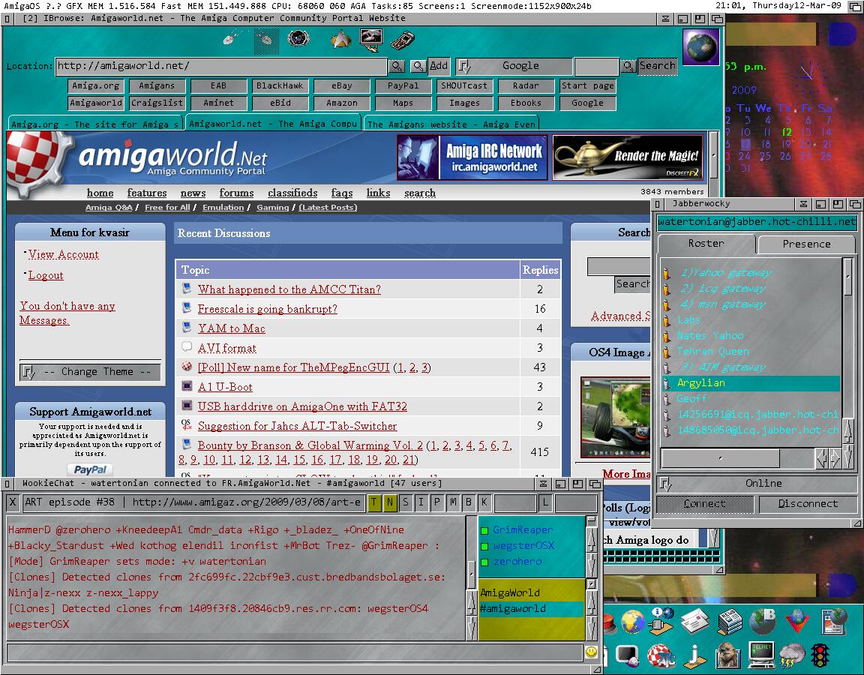
Task: Click the WookieChat chat log scrollbar knob
Action: click(472, 575)
